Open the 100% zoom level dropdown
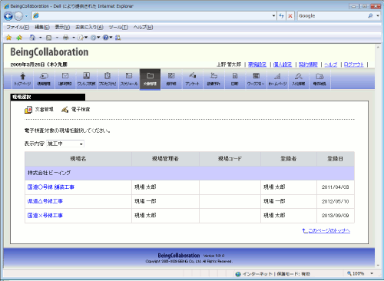Image resolution: width=384 pixels, height=281 pixels. coord(372,273)
